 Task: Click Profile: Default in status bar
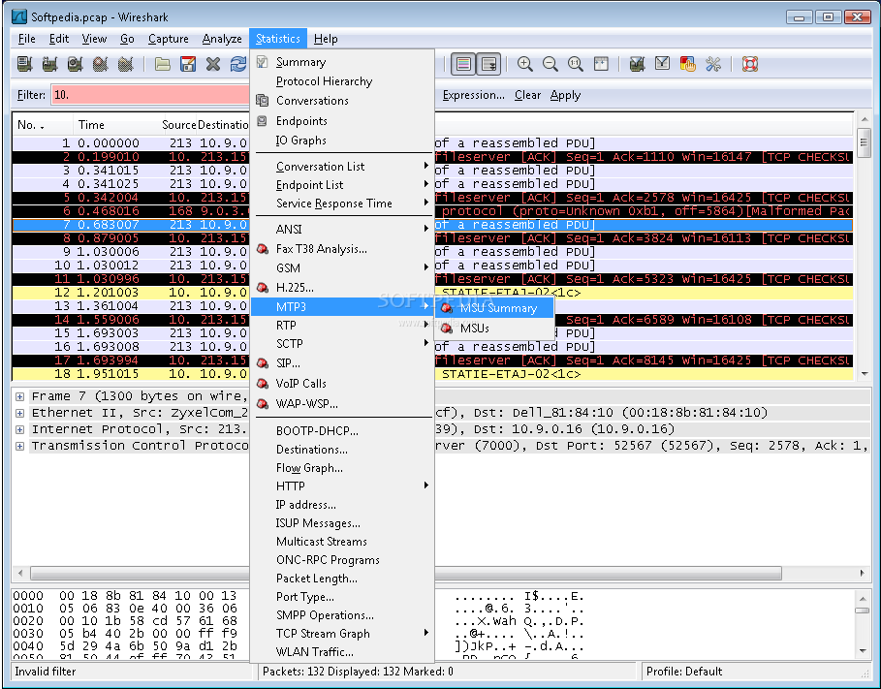coord(684,672)
